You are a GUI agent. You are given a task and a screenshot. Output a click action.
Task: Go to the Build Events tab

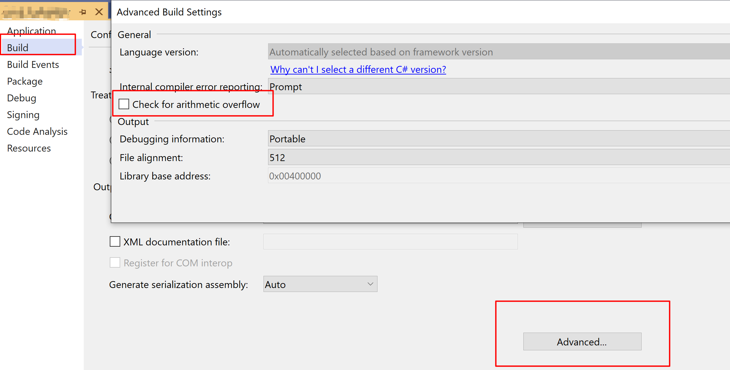tap(33, 65)
